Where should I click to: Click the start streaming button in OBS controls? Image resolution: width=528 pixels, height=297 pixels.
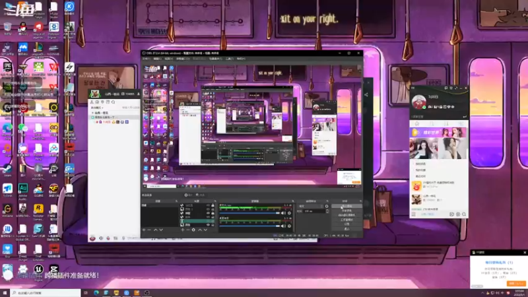(x=346, y=206)
